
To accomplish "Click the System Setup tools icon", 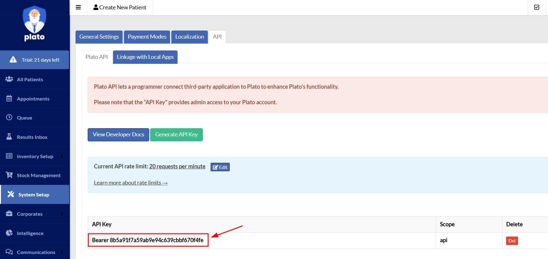I will pos(11,194).
